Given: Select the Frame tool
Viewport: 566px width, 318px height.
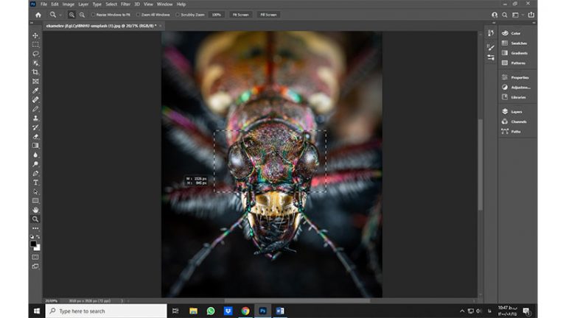Looking at the screenshot, I should coord(35,82).
